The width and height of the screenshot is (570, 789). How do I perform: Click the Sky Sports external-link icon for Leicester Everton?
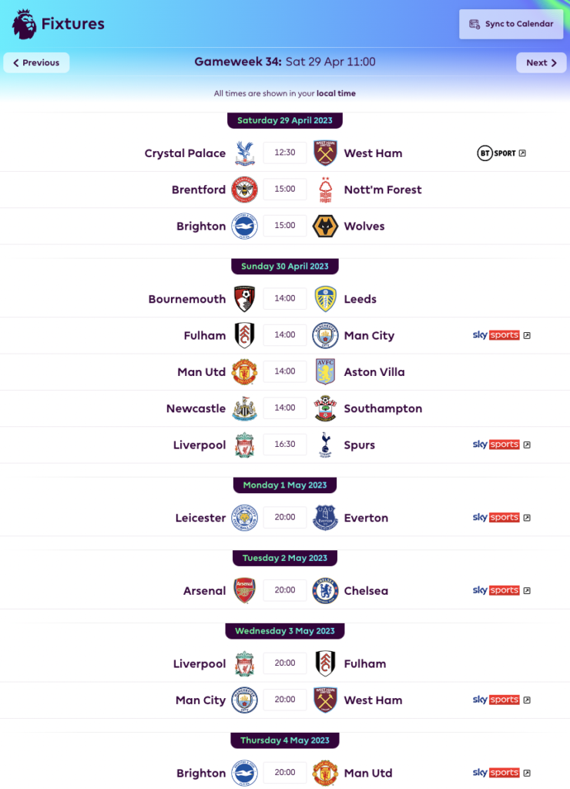(527, 517)
